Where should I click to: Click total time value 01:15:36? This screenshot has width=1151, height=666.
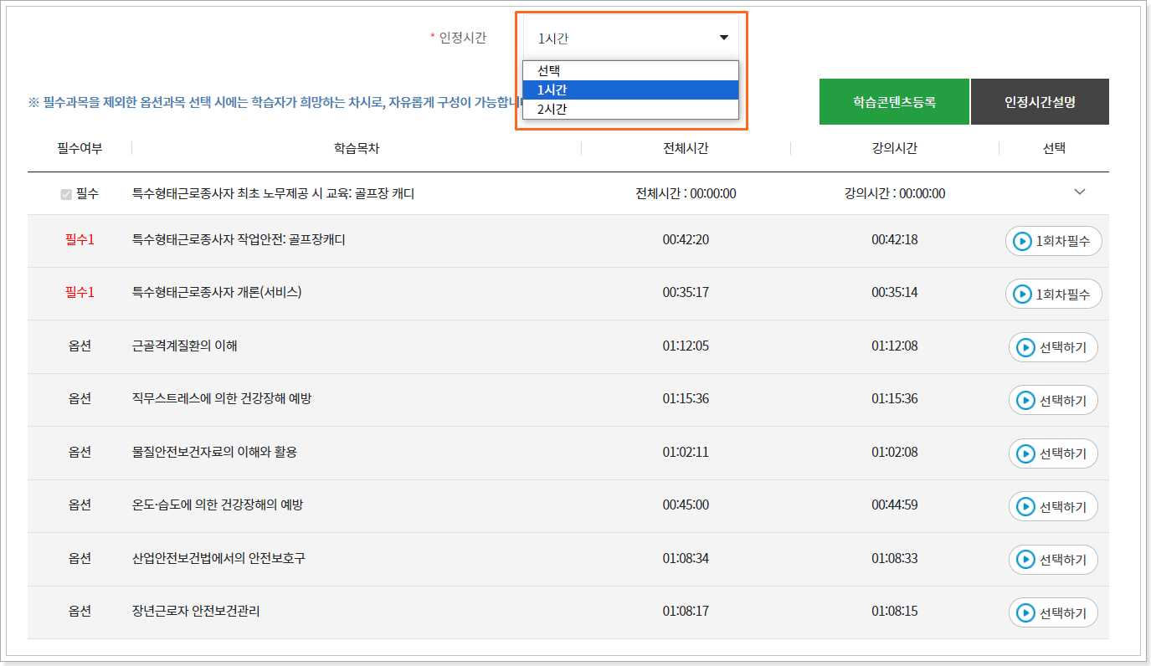point(686,398)
